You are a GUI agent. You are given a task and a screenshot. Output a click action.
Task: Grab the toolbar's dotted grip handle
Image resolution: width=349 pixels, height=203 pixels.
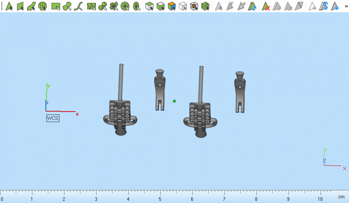click(2, 6)
